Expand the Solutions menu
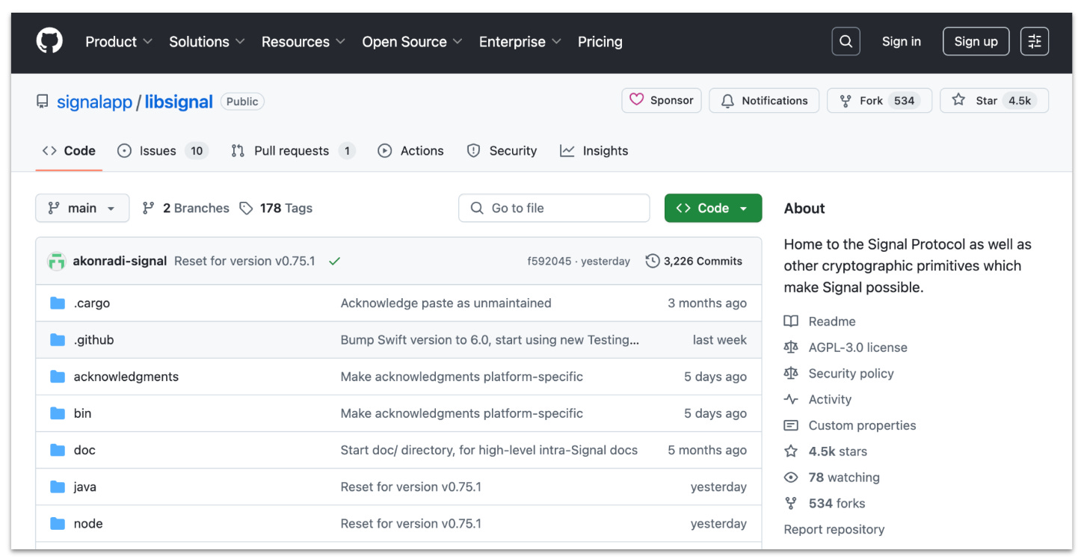The image size is (1084, 559). (207, 42)
